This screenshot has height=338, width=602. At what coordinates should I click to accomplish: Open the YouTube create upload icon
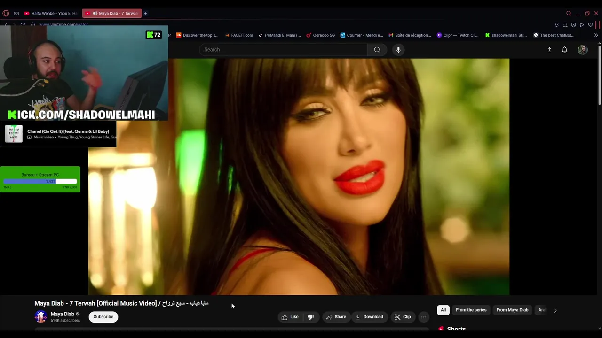(x=549, y=50)
